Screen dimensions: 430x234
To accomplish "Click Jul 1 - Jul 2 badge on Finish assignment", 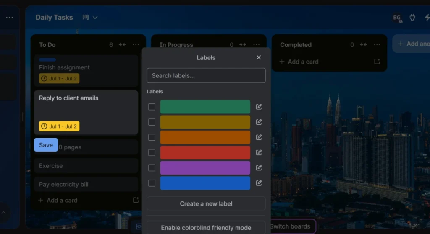I will click(59, 78).
